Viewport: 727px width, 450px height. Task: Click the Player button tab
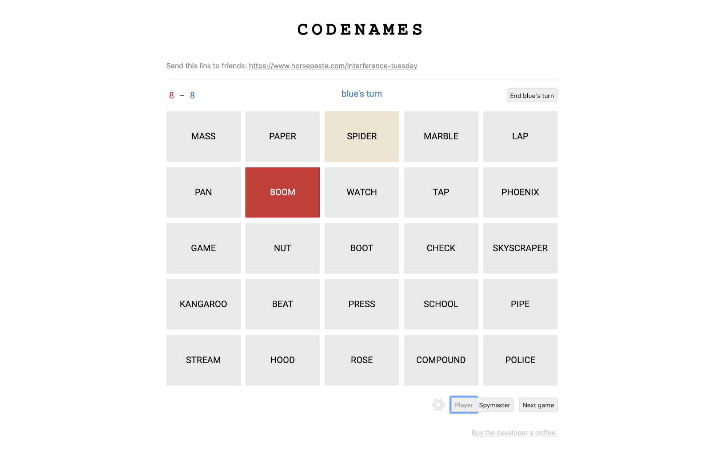click(463, 405)
